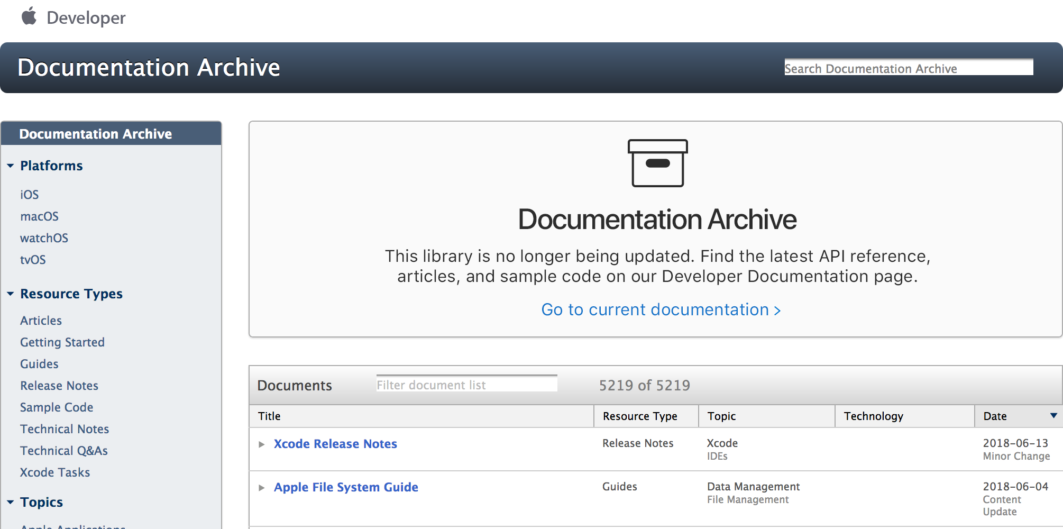1063x529 pixels.
Task: Click '2018-06-13' date cell
Action: (1015, 443)
